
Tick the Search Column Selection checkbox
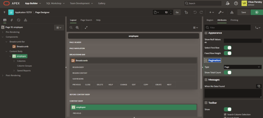tap(225, 114)
